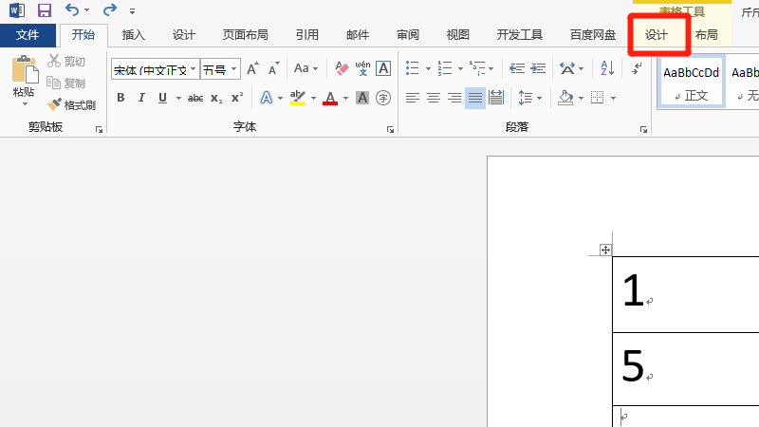This screenshot has height=427, width=759.
Task: Click the Format Painter (格式刷) button
Action: pyautogui.click(x=72, y=105)
